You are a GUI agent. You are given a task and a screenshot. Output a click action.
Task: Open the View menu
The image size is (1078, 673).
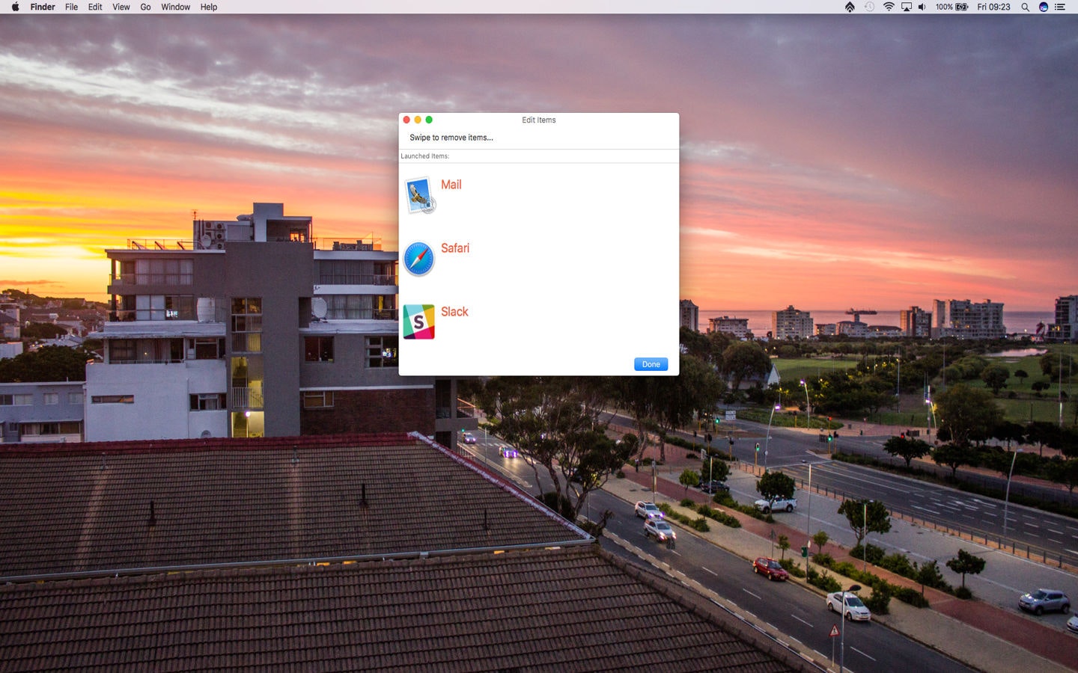pos(121,7)
